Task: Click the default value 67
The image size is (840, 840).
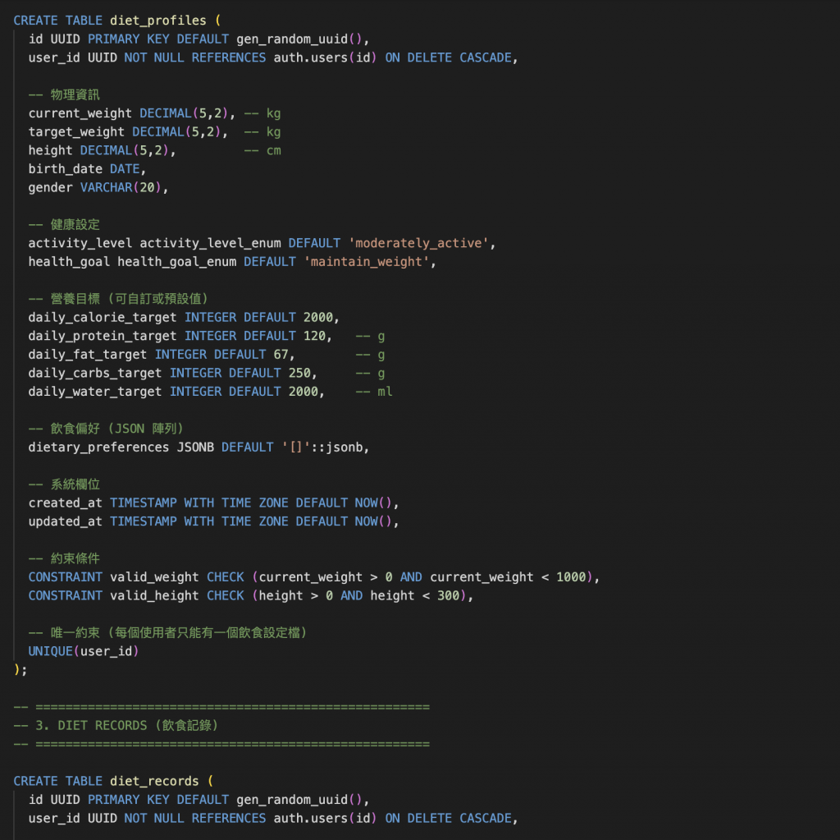Action: 281,355
